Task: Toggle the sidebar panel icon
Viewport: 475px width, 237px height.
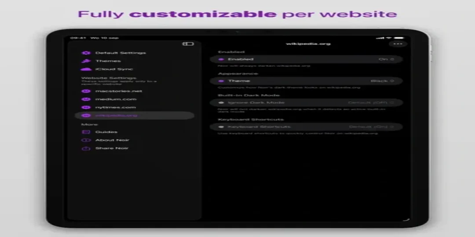Action: 188,44
